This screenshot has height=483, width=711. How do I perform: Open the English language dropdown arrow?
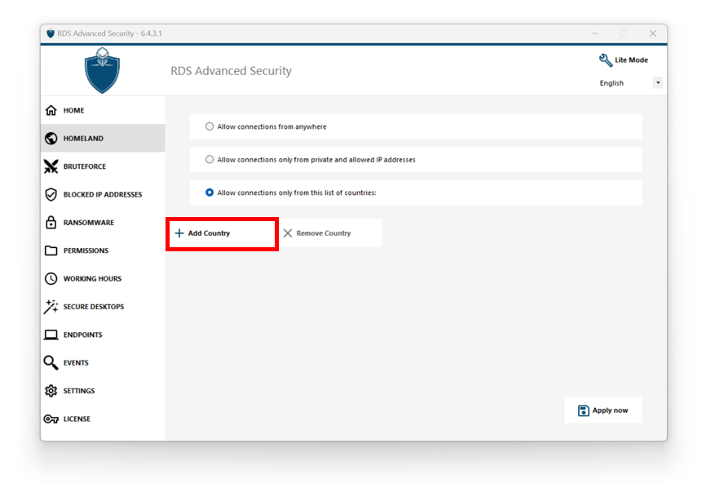tap(657, 82)
